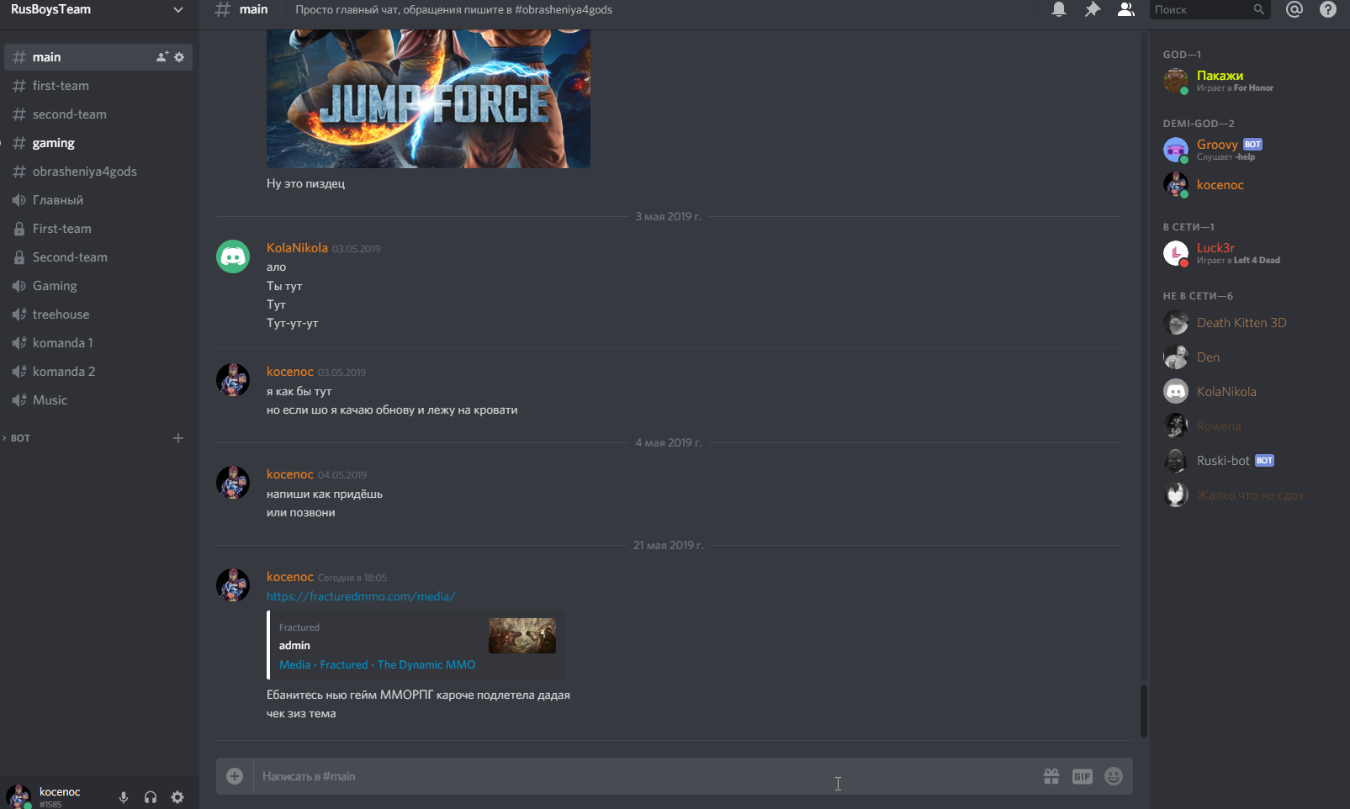Click the chat scrollbar thumb
Viewport: 1350px width, 809px height.
tap(1143, 711)
